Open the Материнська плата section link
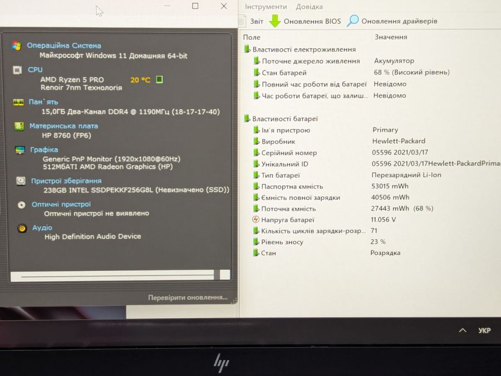This screenshot has height=376, width=501. [x=63, y=126]
